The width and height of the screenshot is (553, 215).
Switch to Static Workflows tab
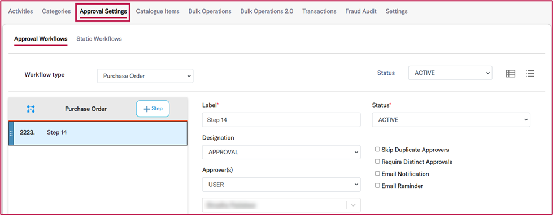point(99,39)
